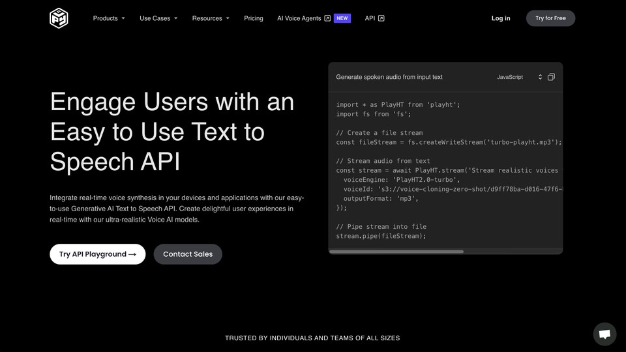
Task: Click the 'Integrate real-time voice synthesis' paragraph
Action: click(x=177, y=209)
